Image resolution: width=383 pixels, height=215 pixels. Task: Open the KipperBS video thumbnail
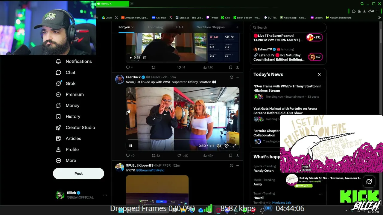[x=157, y=190]
